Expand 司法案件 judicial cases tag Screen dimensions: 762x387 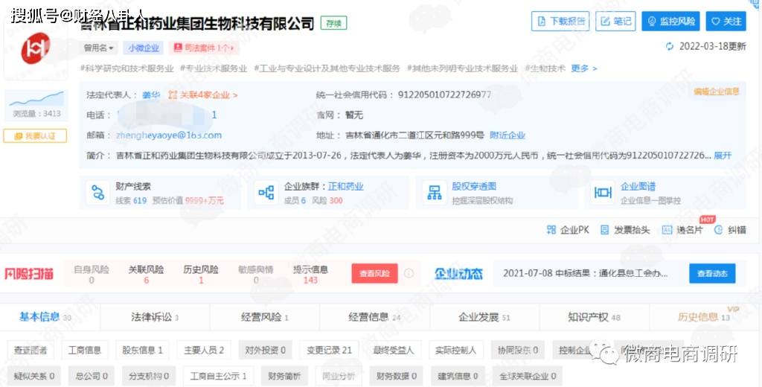[x=204, y=48]
